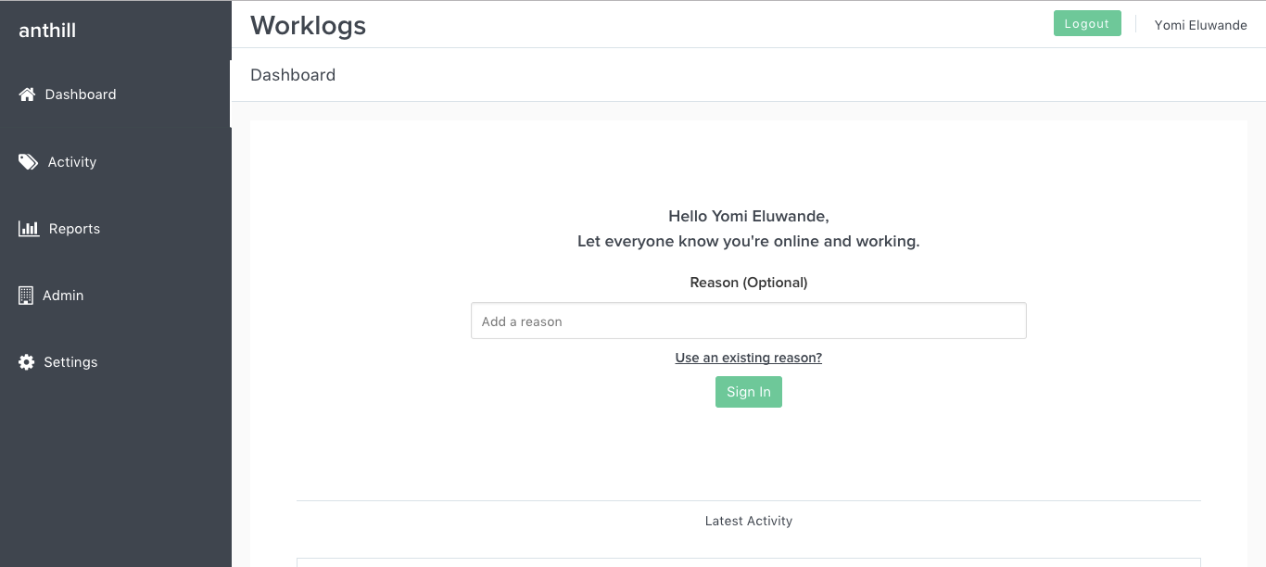Click the gear icon for Settings
Image resolution: width=1266 pixels, height=567 pixels.
[27, 362]
